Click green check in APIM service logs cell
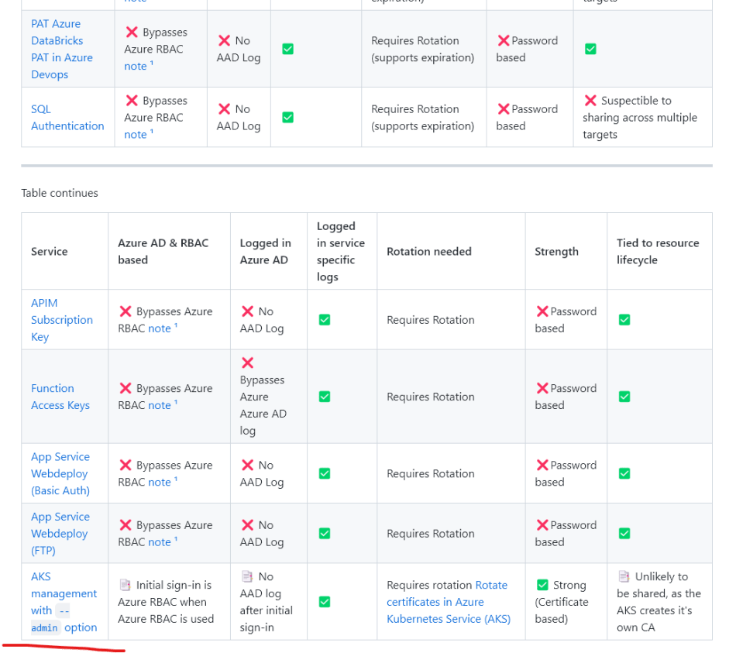736x653 pixels. coord(325,320)
